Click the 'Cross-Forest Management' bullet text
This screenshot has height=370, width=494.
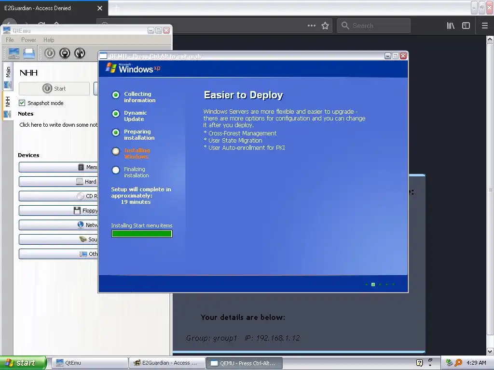click(242, 133)
